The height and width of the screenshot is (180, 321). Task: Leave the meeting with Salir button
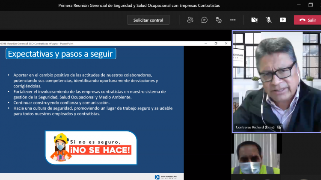[307, 20]
